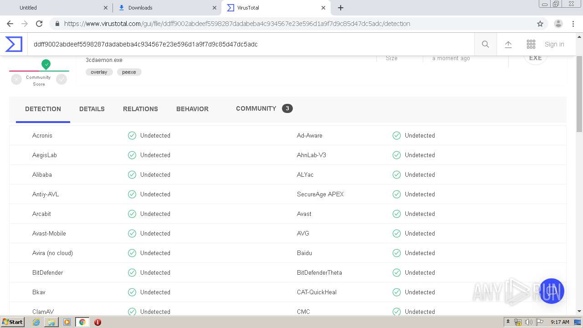Click the upload file icon
583x328 pixels.
click(x=508, y=44)
